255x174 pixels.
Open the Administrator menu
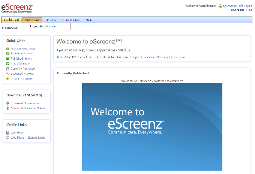(x=70, y=20)
